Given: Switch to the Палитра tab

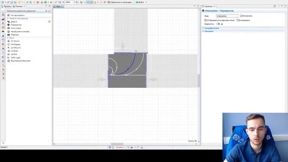Looking at the screenshot, I should [x=18, y=6].
